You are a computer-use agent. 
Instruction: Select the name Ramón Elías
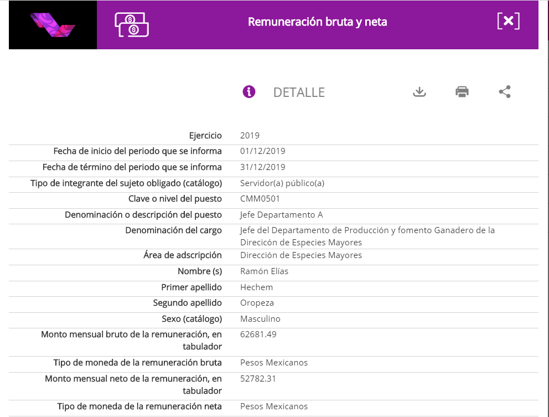tap(264, 271)
